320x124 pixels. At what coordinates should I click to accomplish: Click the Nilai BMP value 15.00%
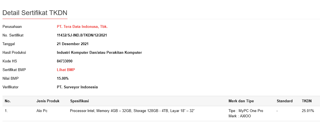[x=63, y=78]
